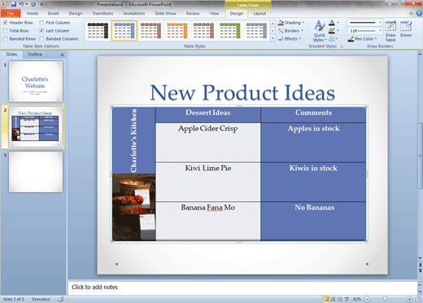Open the PowerPoint Help question mark
Screen dimensions: 423x303
point(419,13)
